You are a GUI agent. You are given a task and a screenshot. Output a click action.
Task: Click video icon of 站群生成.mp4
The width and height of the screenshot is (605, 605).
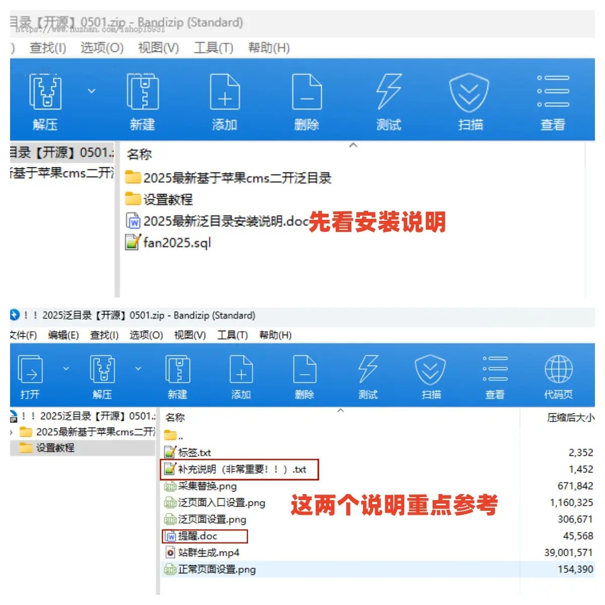170,553
